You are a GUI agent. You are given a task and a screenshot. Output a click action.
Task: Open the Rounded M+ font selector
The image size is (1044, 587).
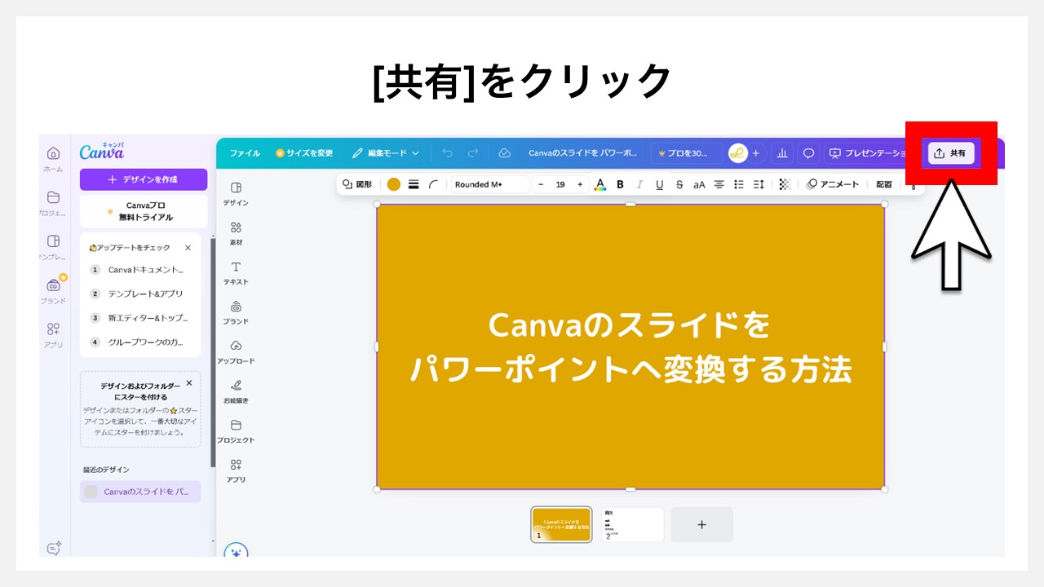(x=489, y=184)
